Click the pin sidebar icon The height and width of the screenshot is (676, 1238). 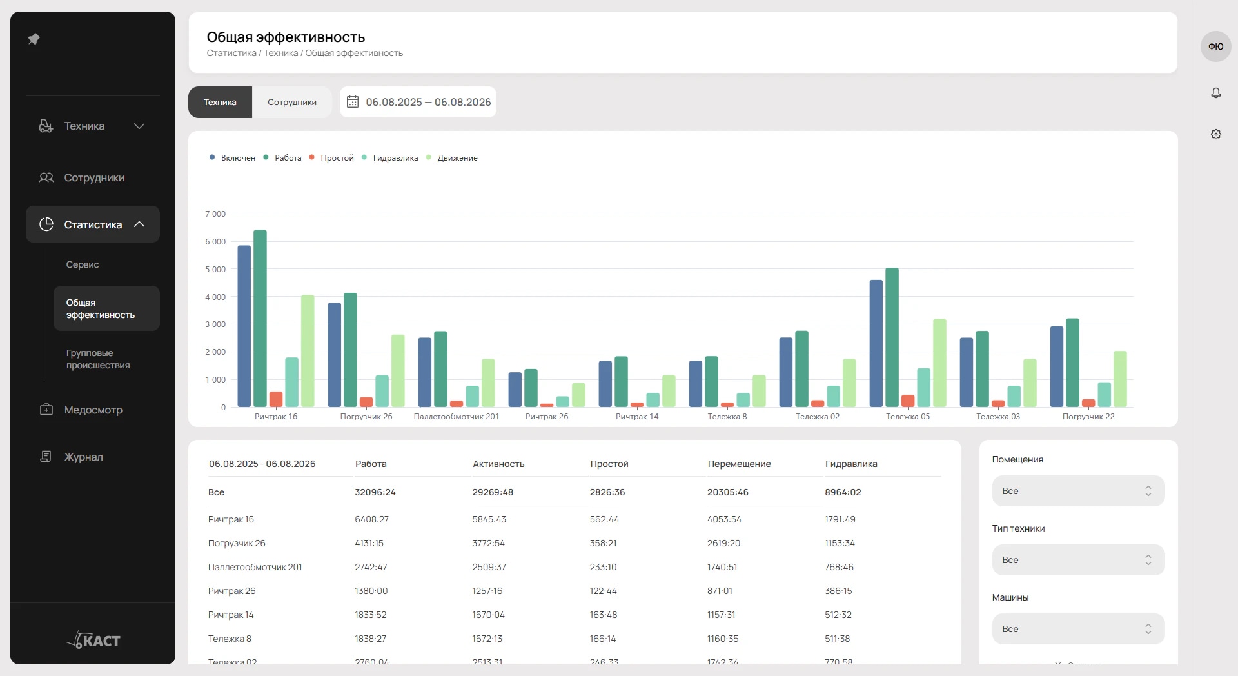pyautogui.click(x=34, y=39)
